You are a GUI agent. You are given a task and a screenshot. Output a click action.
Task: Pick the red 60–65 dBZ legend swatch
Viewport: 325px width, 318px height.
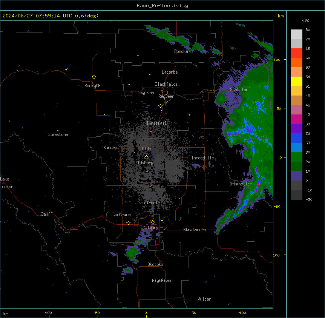coord(296,53)
